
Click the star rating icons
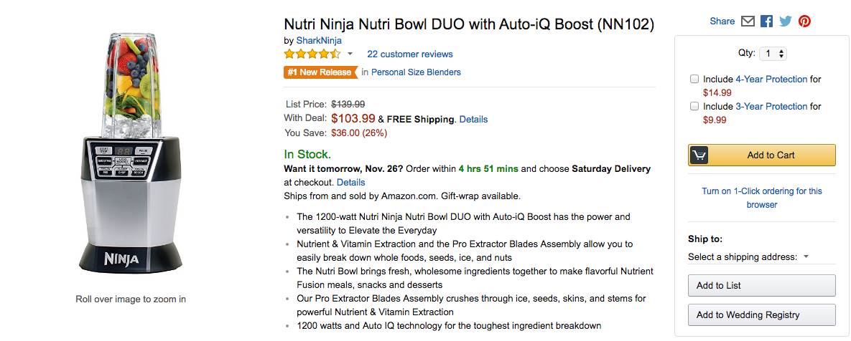click(312, 54)
